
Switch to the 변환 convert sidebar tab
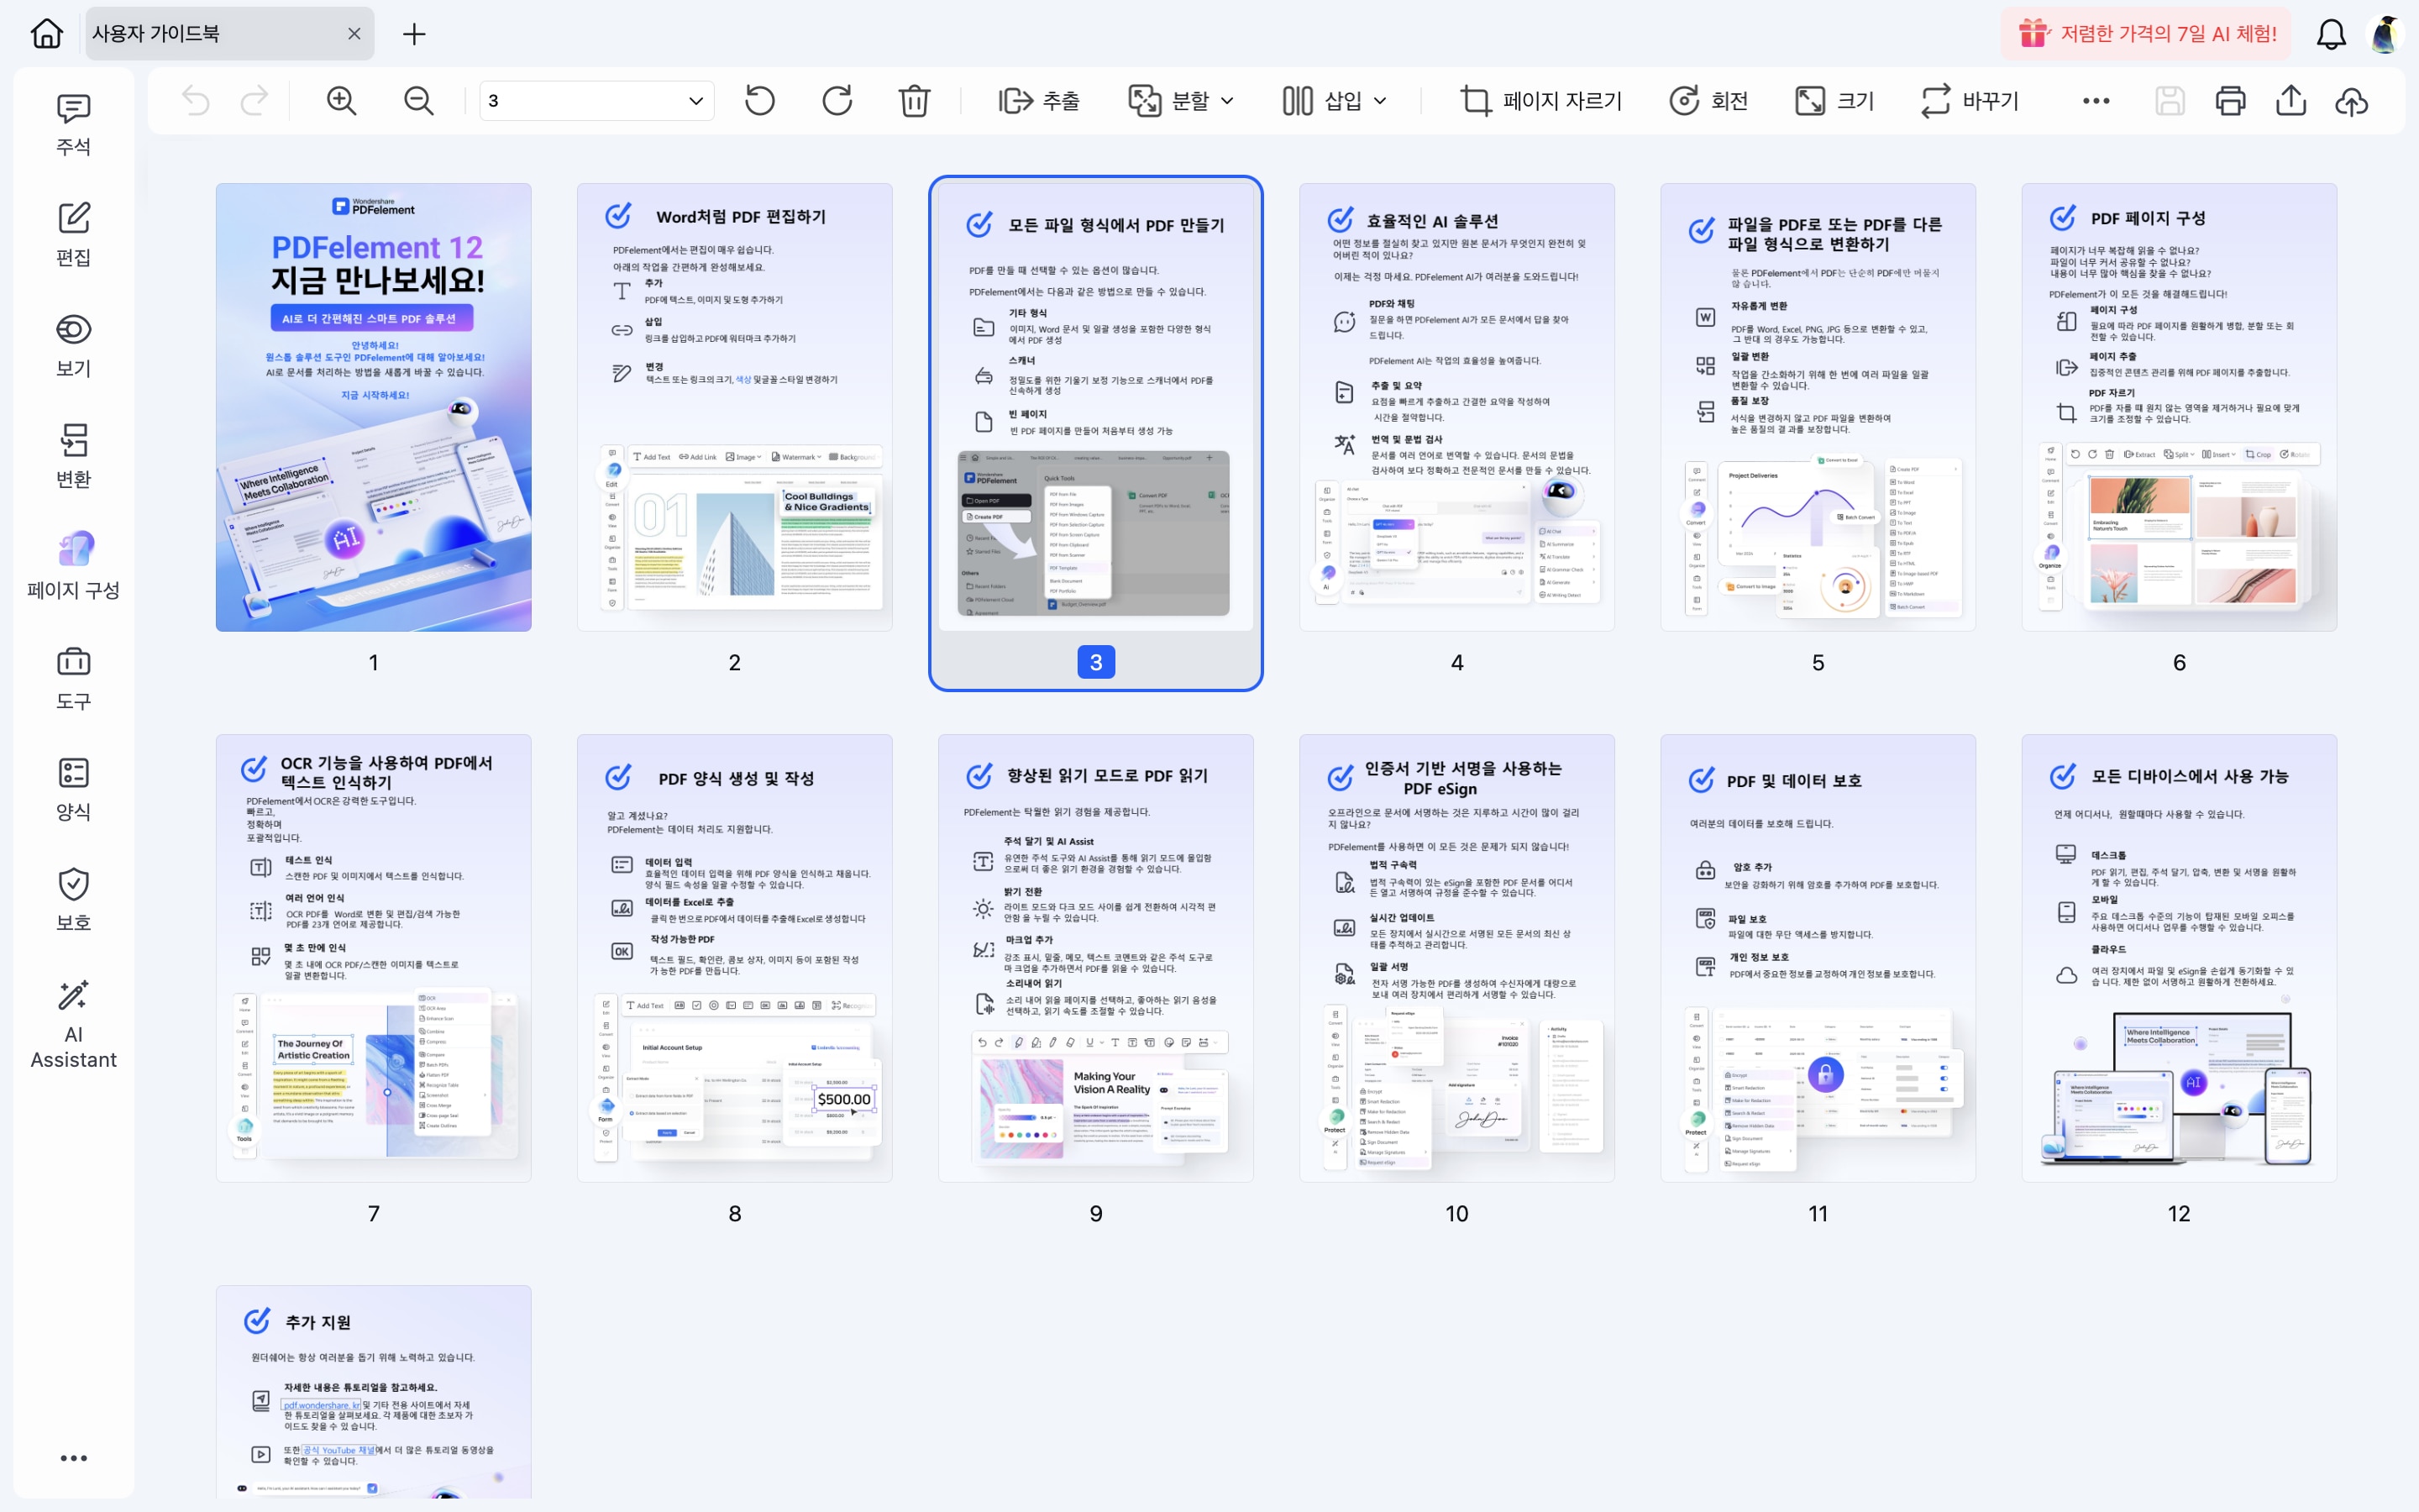pyautogui.click(x=73, y=457)
